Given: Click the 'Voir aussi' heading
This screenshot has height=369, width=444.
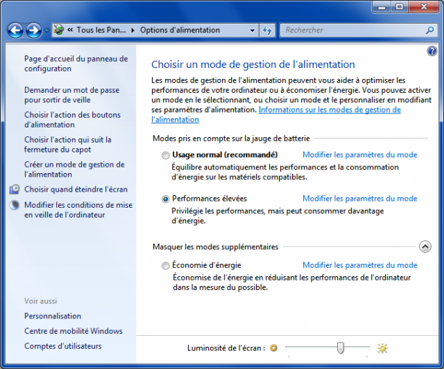Looking at the screenshot, I should 40,301.
